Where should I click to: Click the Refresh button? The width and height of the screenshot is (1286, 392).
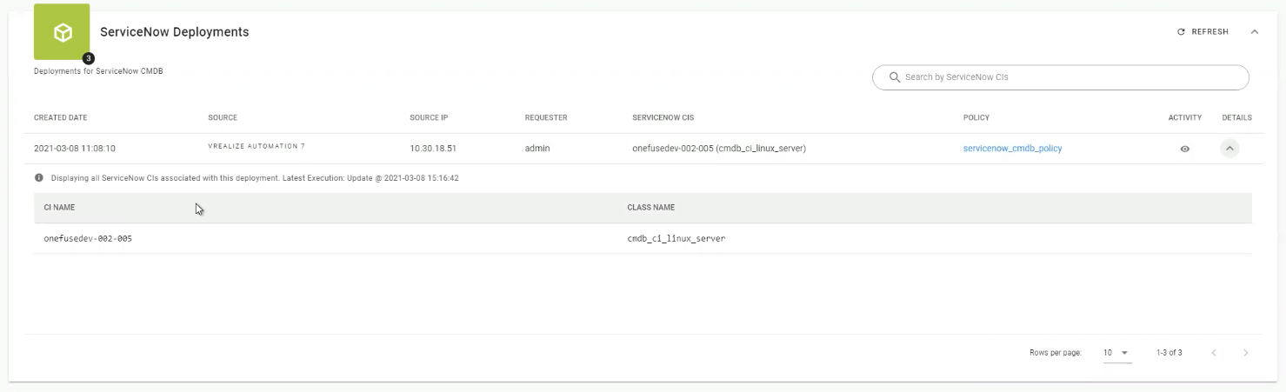pyautogui.click(x=1203, y=32)
